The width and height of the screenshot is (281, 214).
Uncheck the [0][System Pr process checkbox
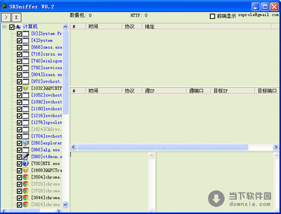tap(19, 34)
